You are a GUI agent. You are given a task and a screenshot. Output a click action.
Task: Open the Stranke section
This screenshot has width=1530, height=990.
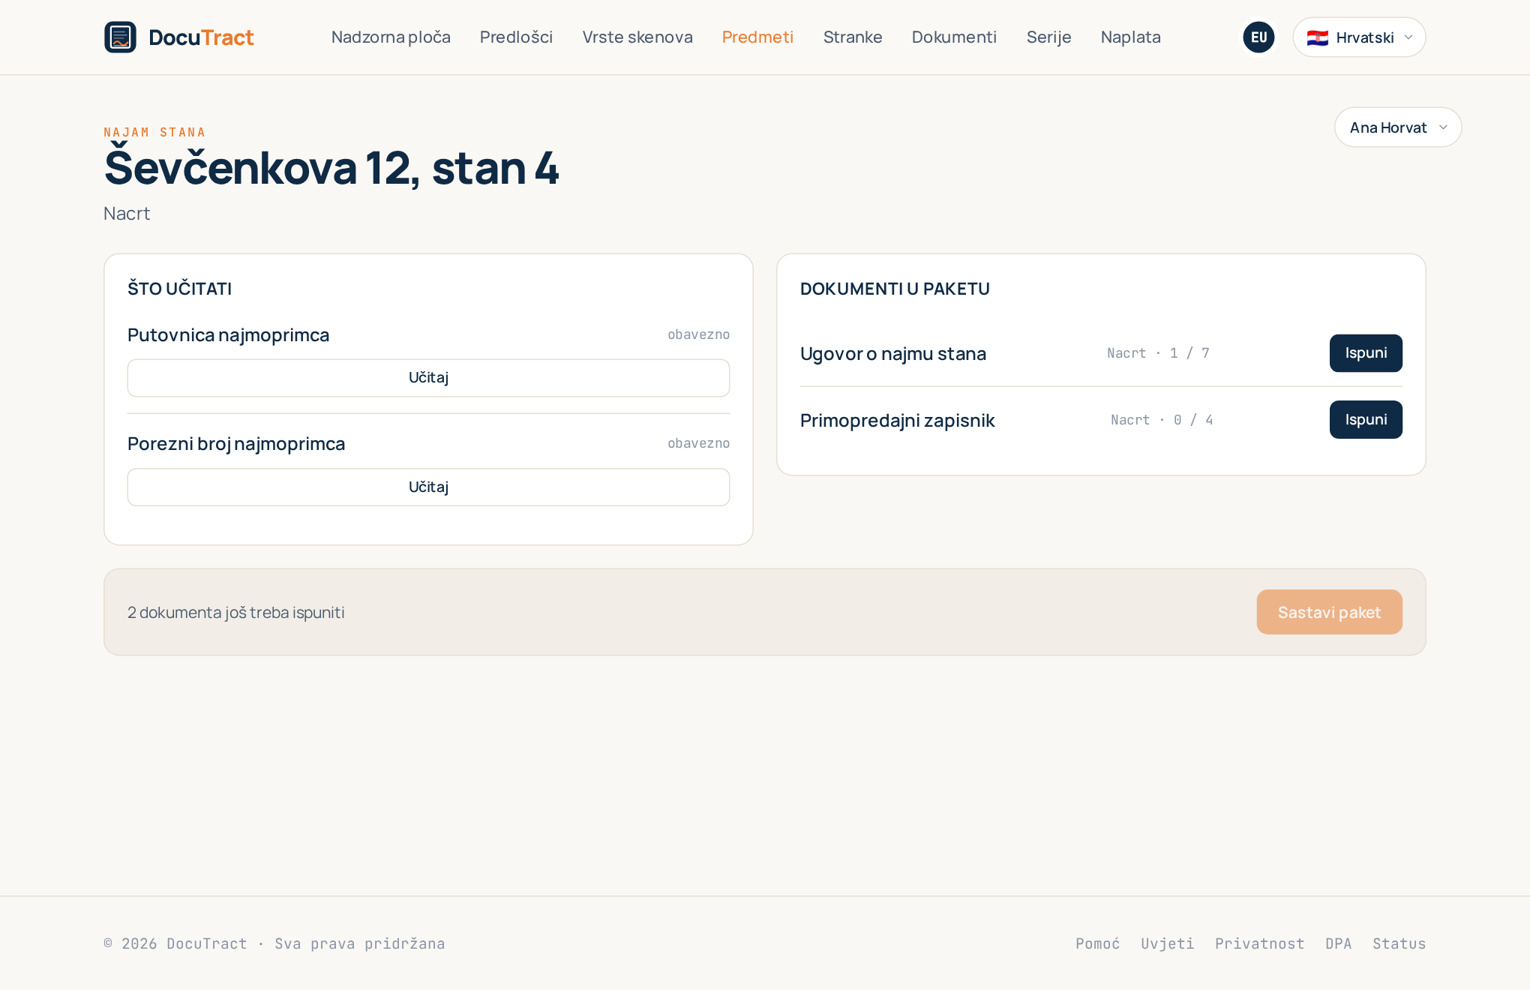pyautogui.click(x=853, y=37)
